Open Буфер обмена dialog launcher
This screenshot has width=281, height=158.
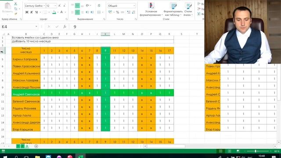coord(21,19)
